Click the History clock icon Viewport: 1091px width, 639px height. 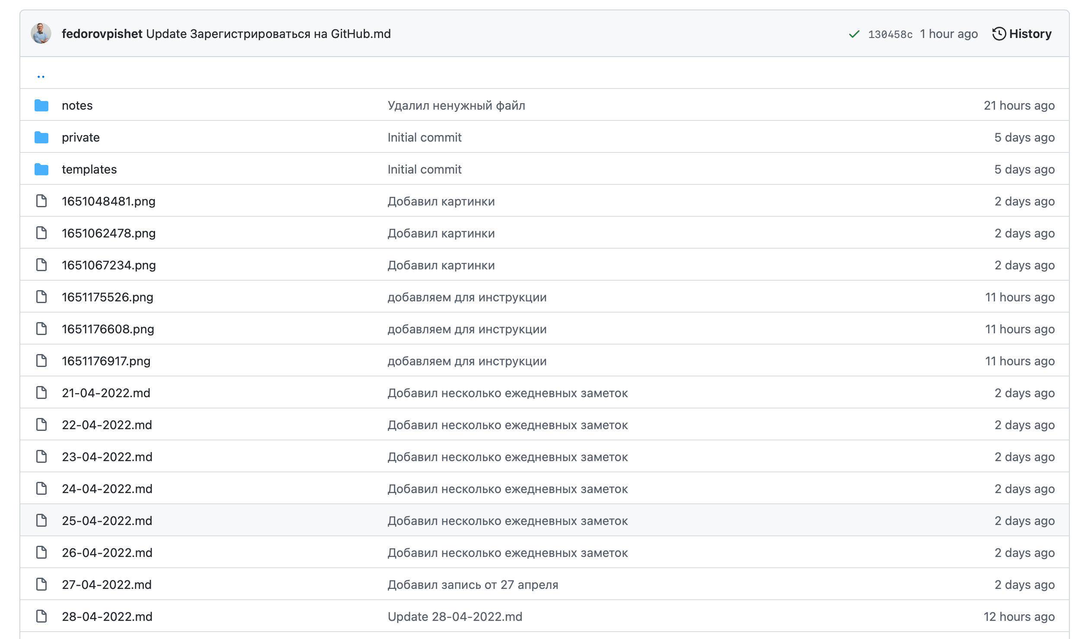coord(999,34)
